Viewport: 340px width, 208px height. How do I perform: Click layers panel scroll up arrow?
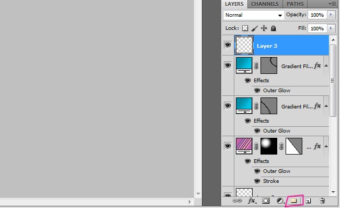pyautogui.click(x=333, y=40)
